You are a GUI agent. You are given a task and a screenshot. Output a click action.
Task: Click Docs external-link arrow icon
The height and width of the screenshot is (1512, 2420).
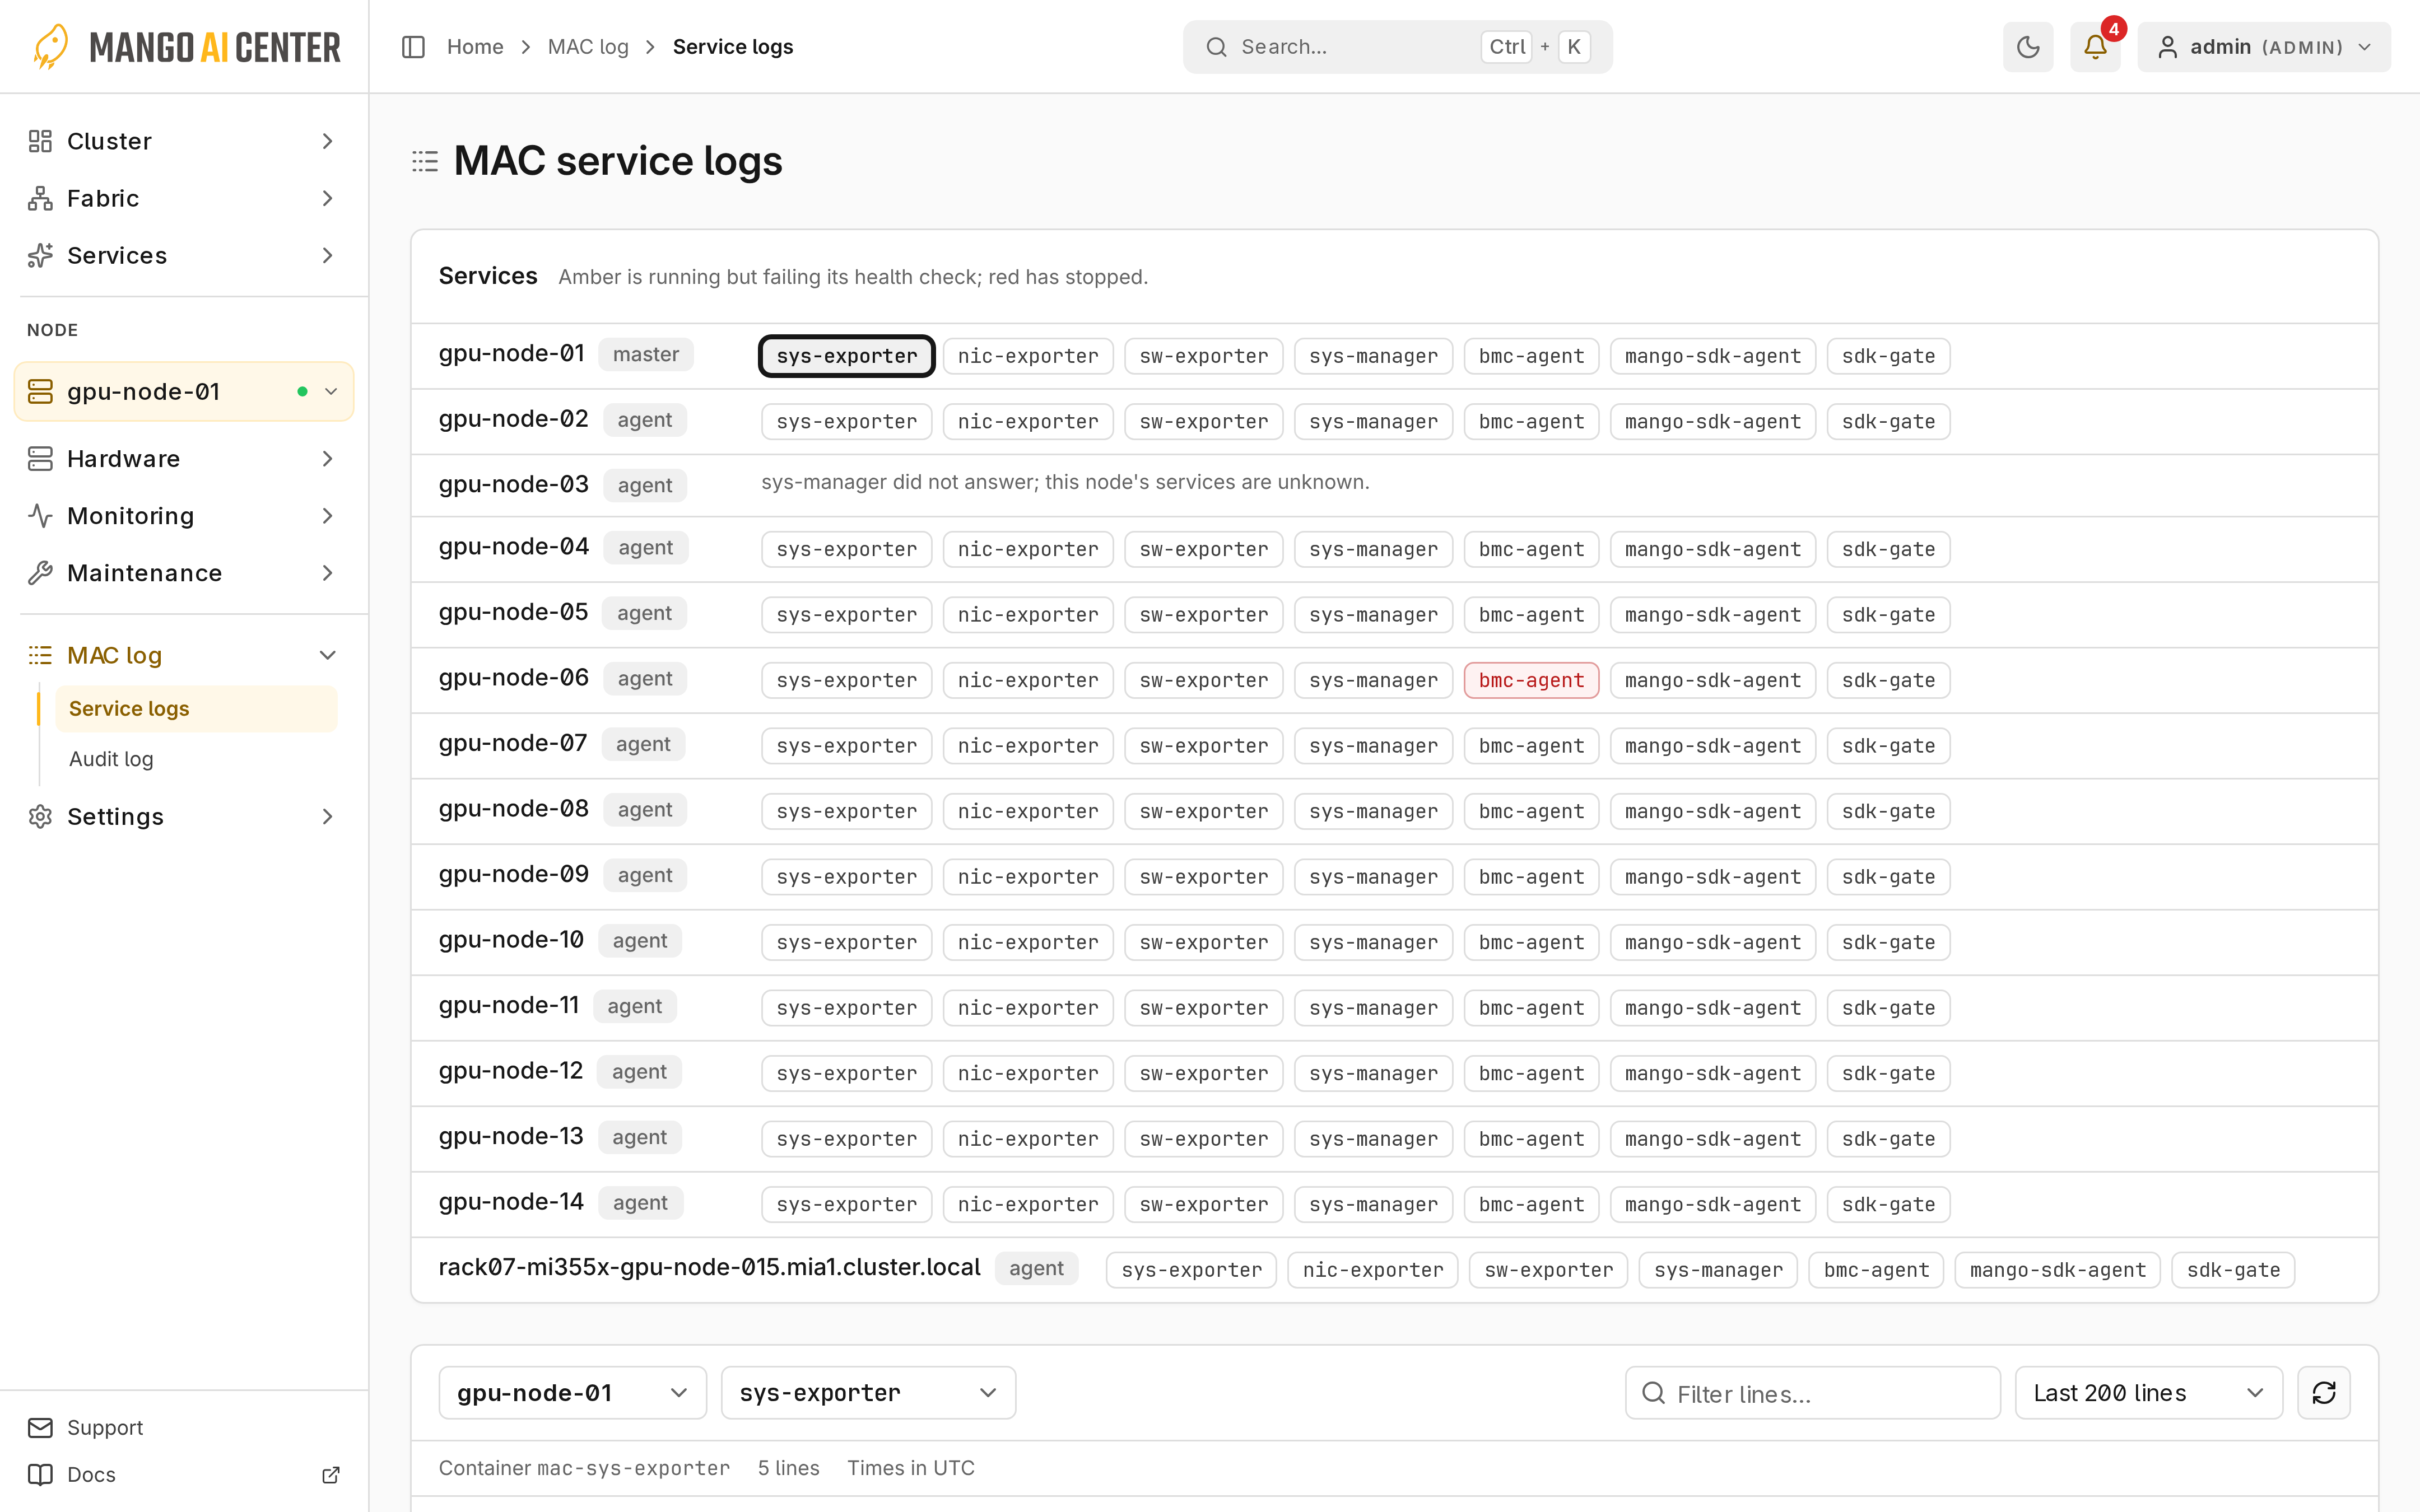coord(331,1474)
